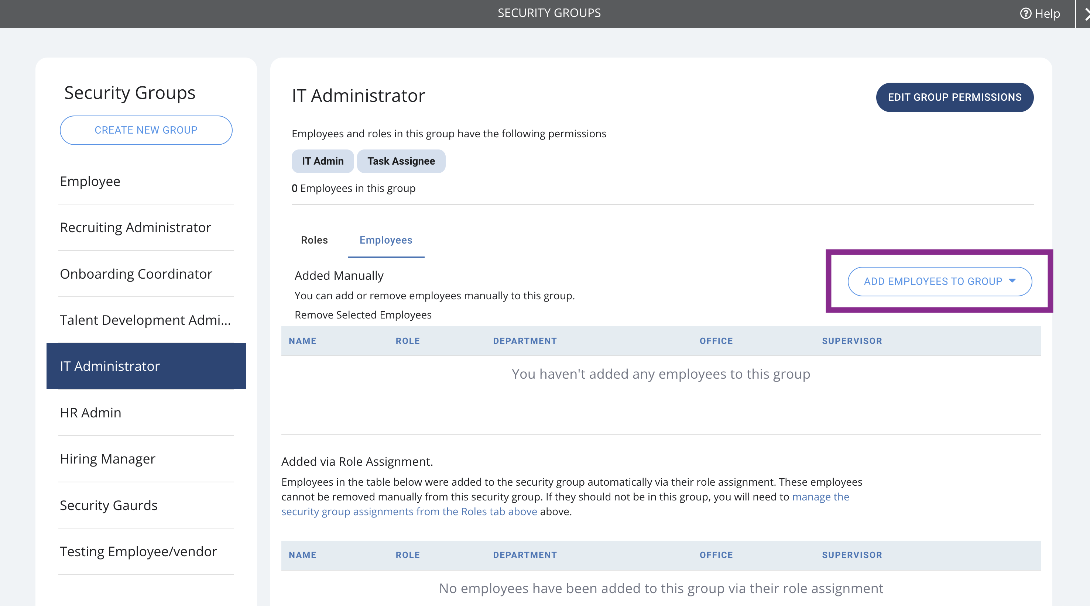Open manage security group assignments link
1090x606 pixels.
(x=565, y=504)
